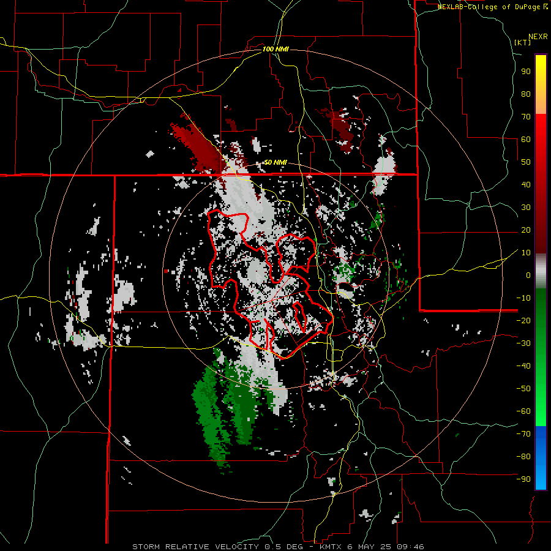This screenshot has height=551, width=551.
Task: Click the STORM RELATIVE VELOCITY footer caption
Action: click(278, 547)
